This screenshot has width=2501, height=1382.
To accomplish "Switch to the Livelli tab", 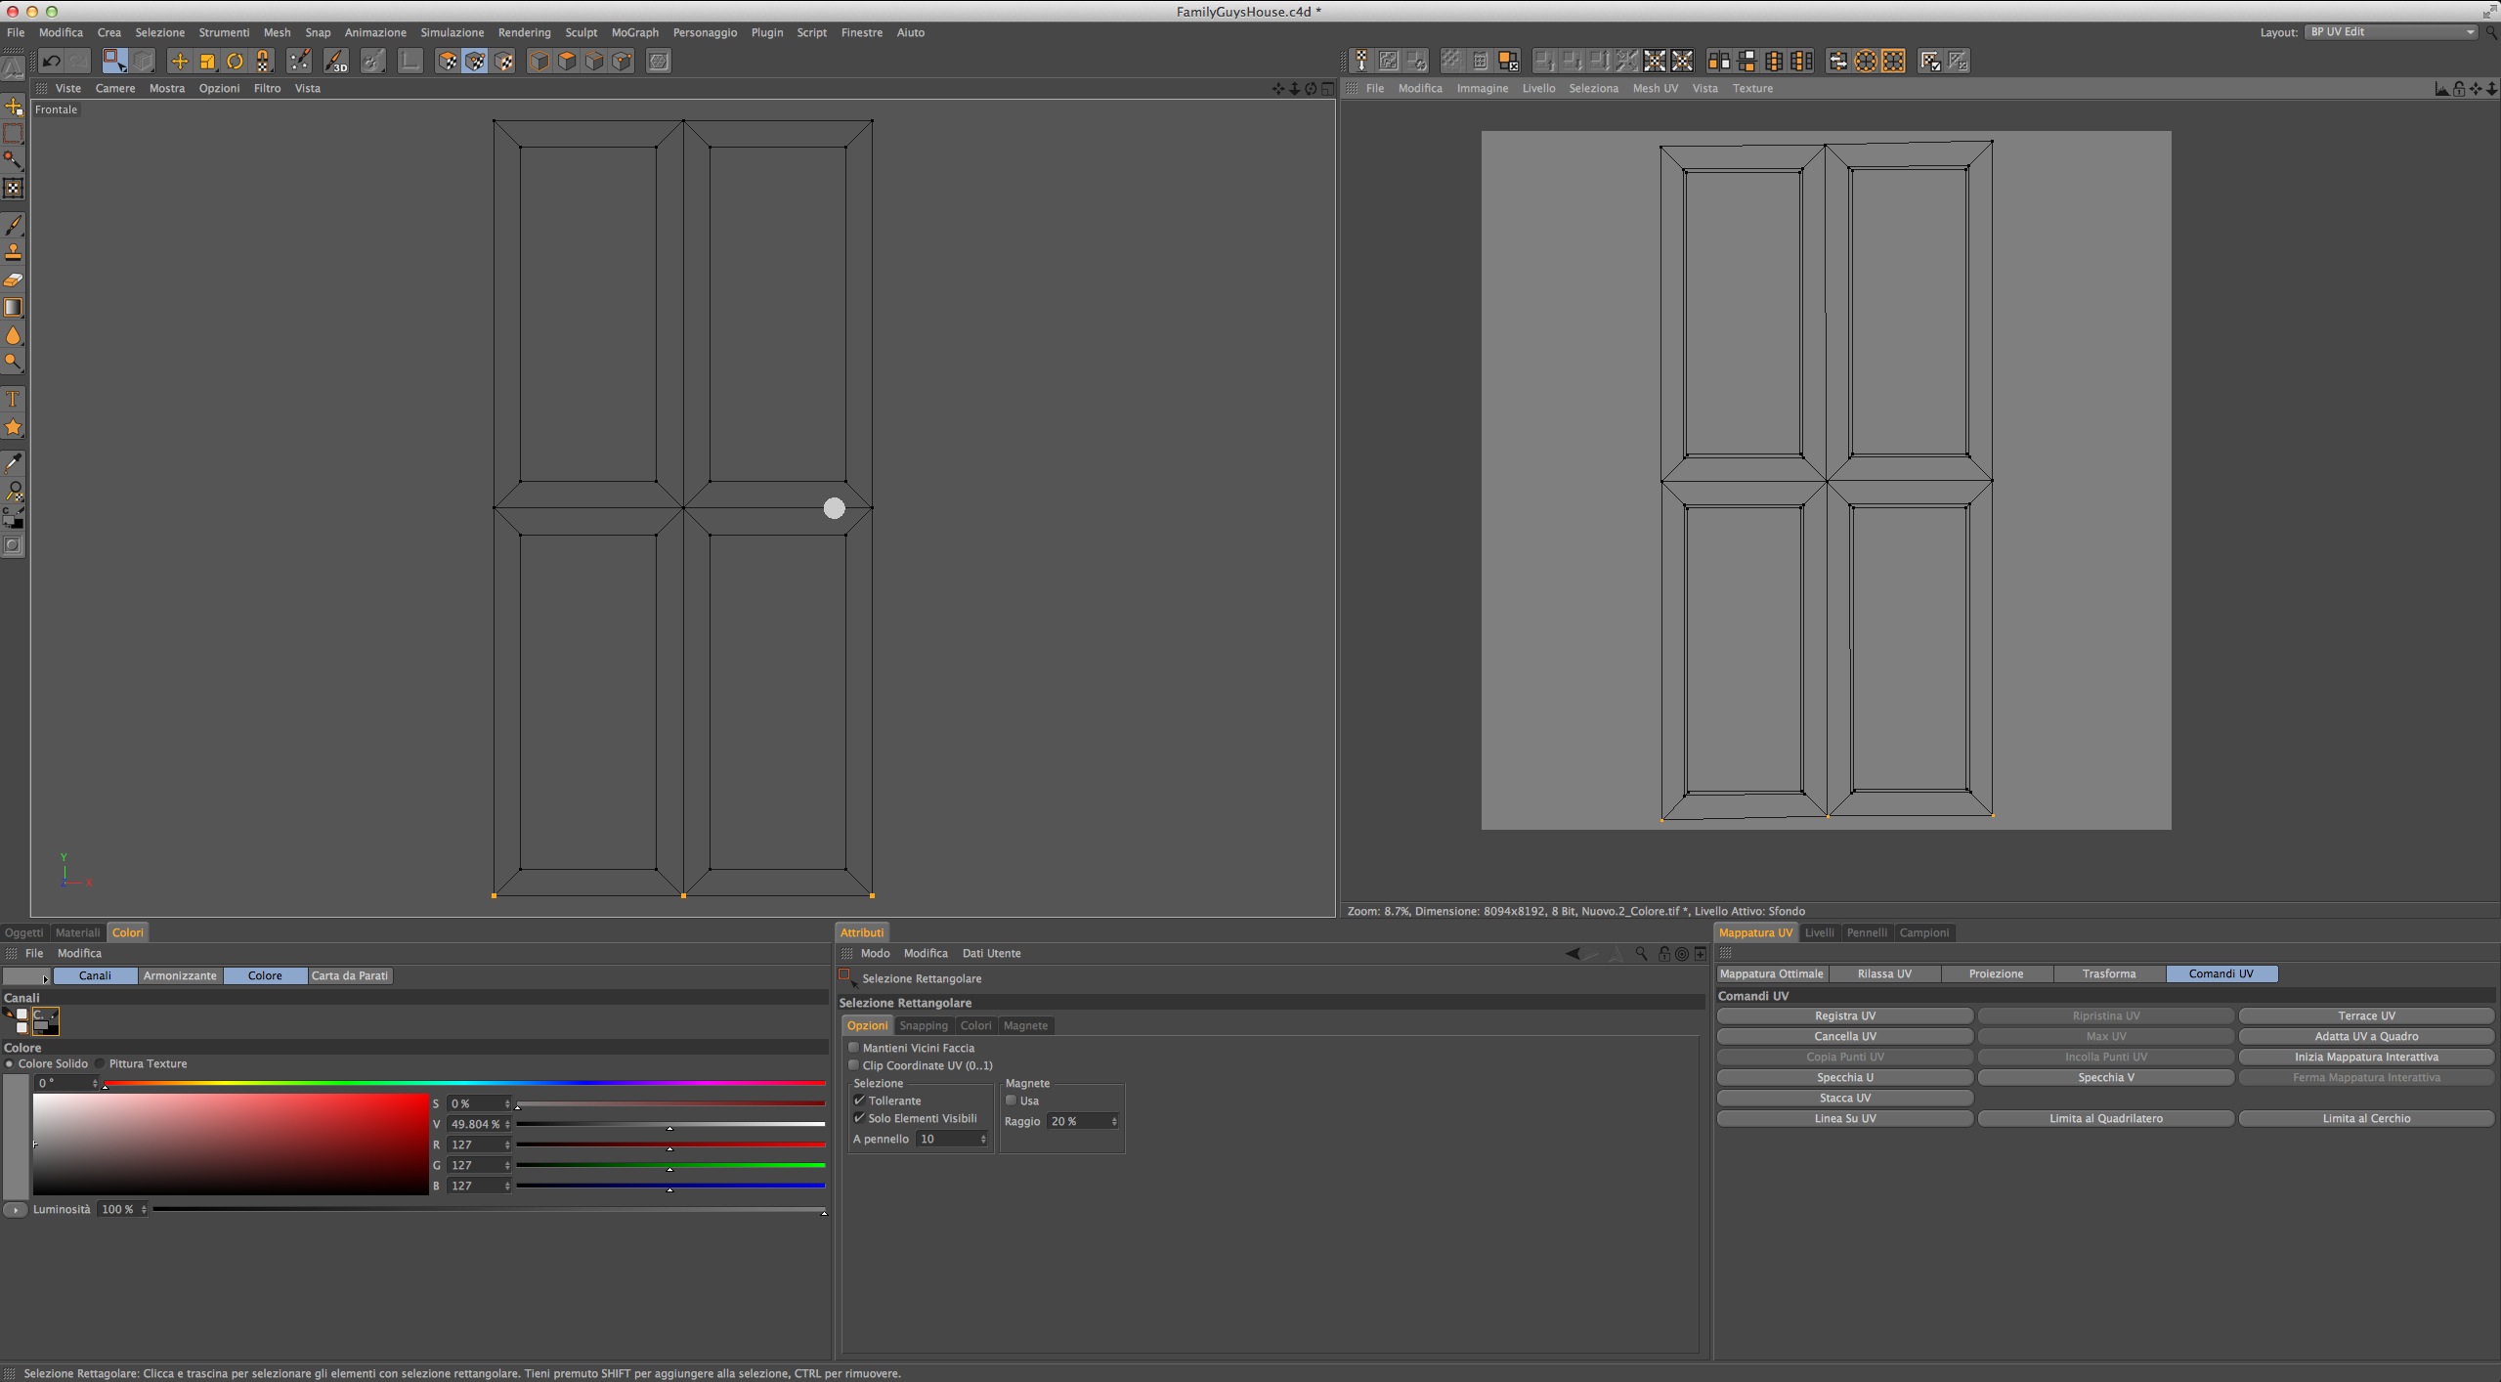I will [1819, 932].
